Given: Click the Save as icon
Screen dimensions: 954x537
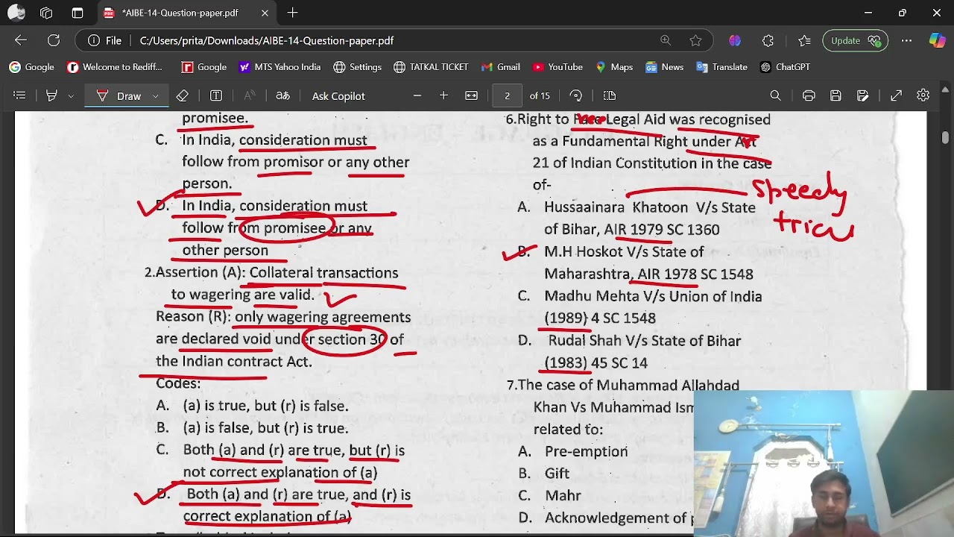Looking at the screenshot, I should pos(862,95).
